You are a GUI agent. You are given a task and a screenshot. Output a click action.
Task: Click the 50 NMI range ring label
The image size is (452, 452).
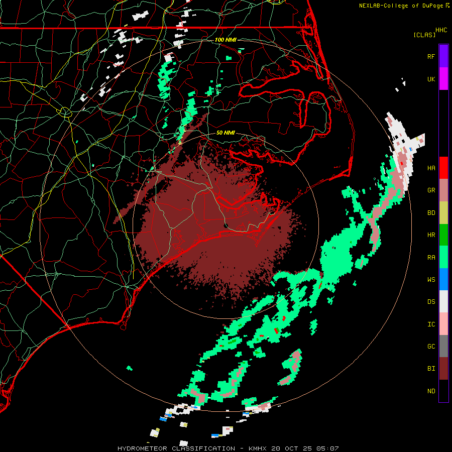click(x=225, y=133)
